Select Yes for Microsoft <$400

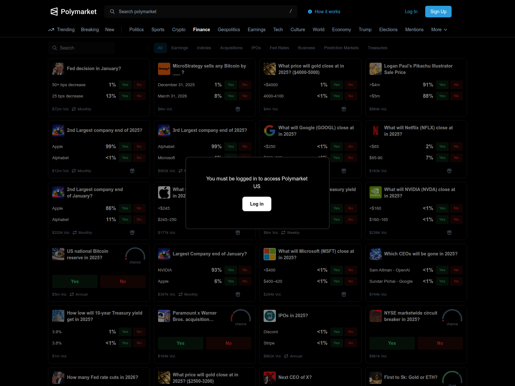tap(337, 270)
